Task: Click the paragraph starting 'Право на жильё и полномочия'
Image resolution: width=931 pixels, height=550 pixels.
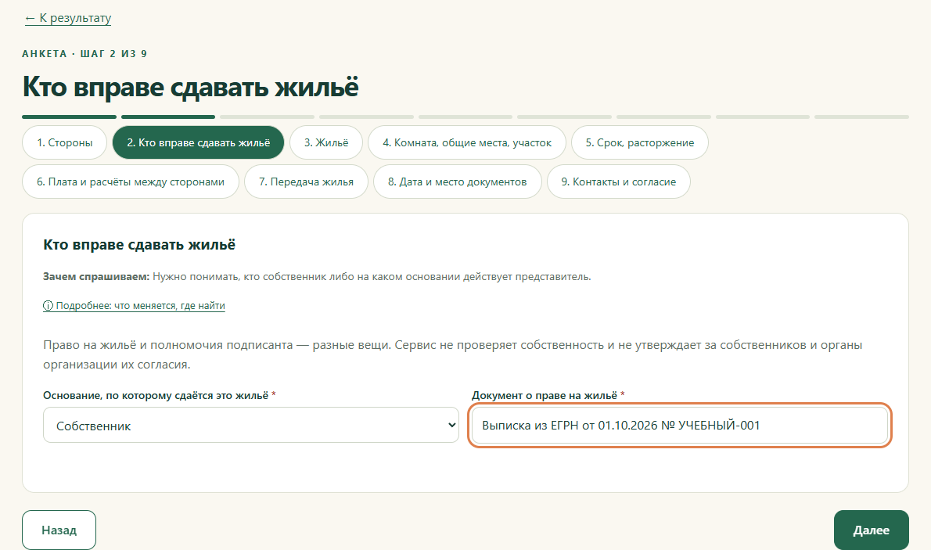Action: click(452, 354)
